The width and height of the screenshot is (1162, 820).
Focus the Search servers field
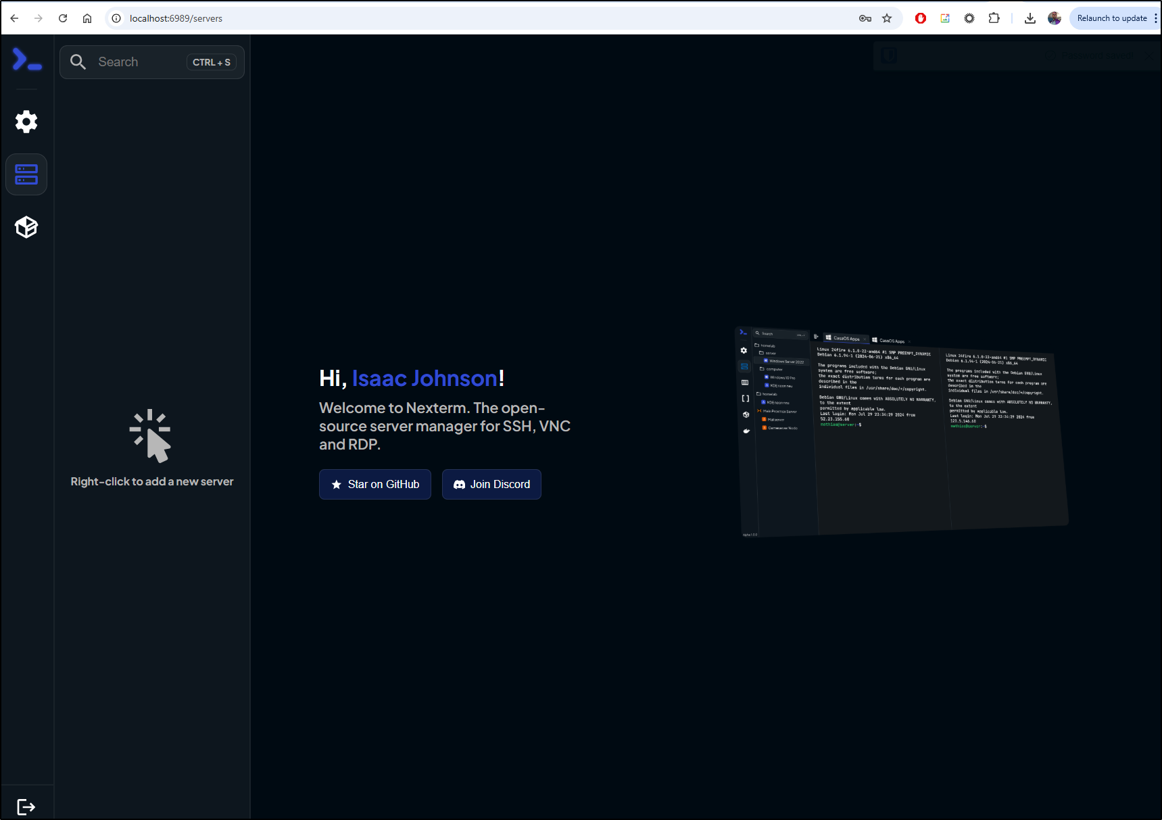[152, 62]
